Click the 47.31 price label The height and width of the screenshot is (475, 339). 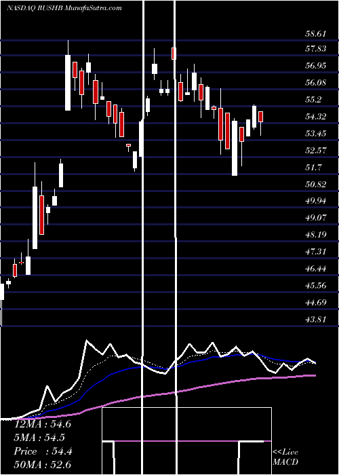click(315, 252)
